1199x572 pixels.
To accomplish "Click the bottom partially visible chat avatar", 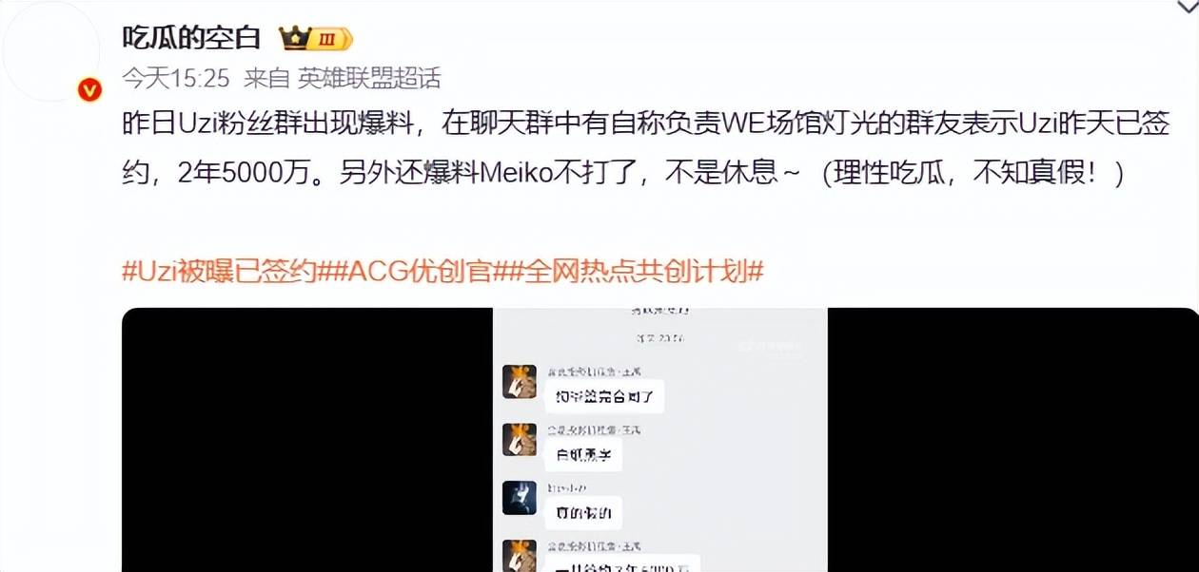I will (520, 555).
